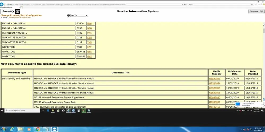Open TeamViewer on the inner taskbar
265x132 pixels.
click(x=73, y=111)
